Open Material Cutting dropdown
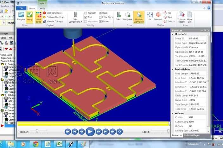This screenshot has width=223, height=148. click(x=53, y=21)
